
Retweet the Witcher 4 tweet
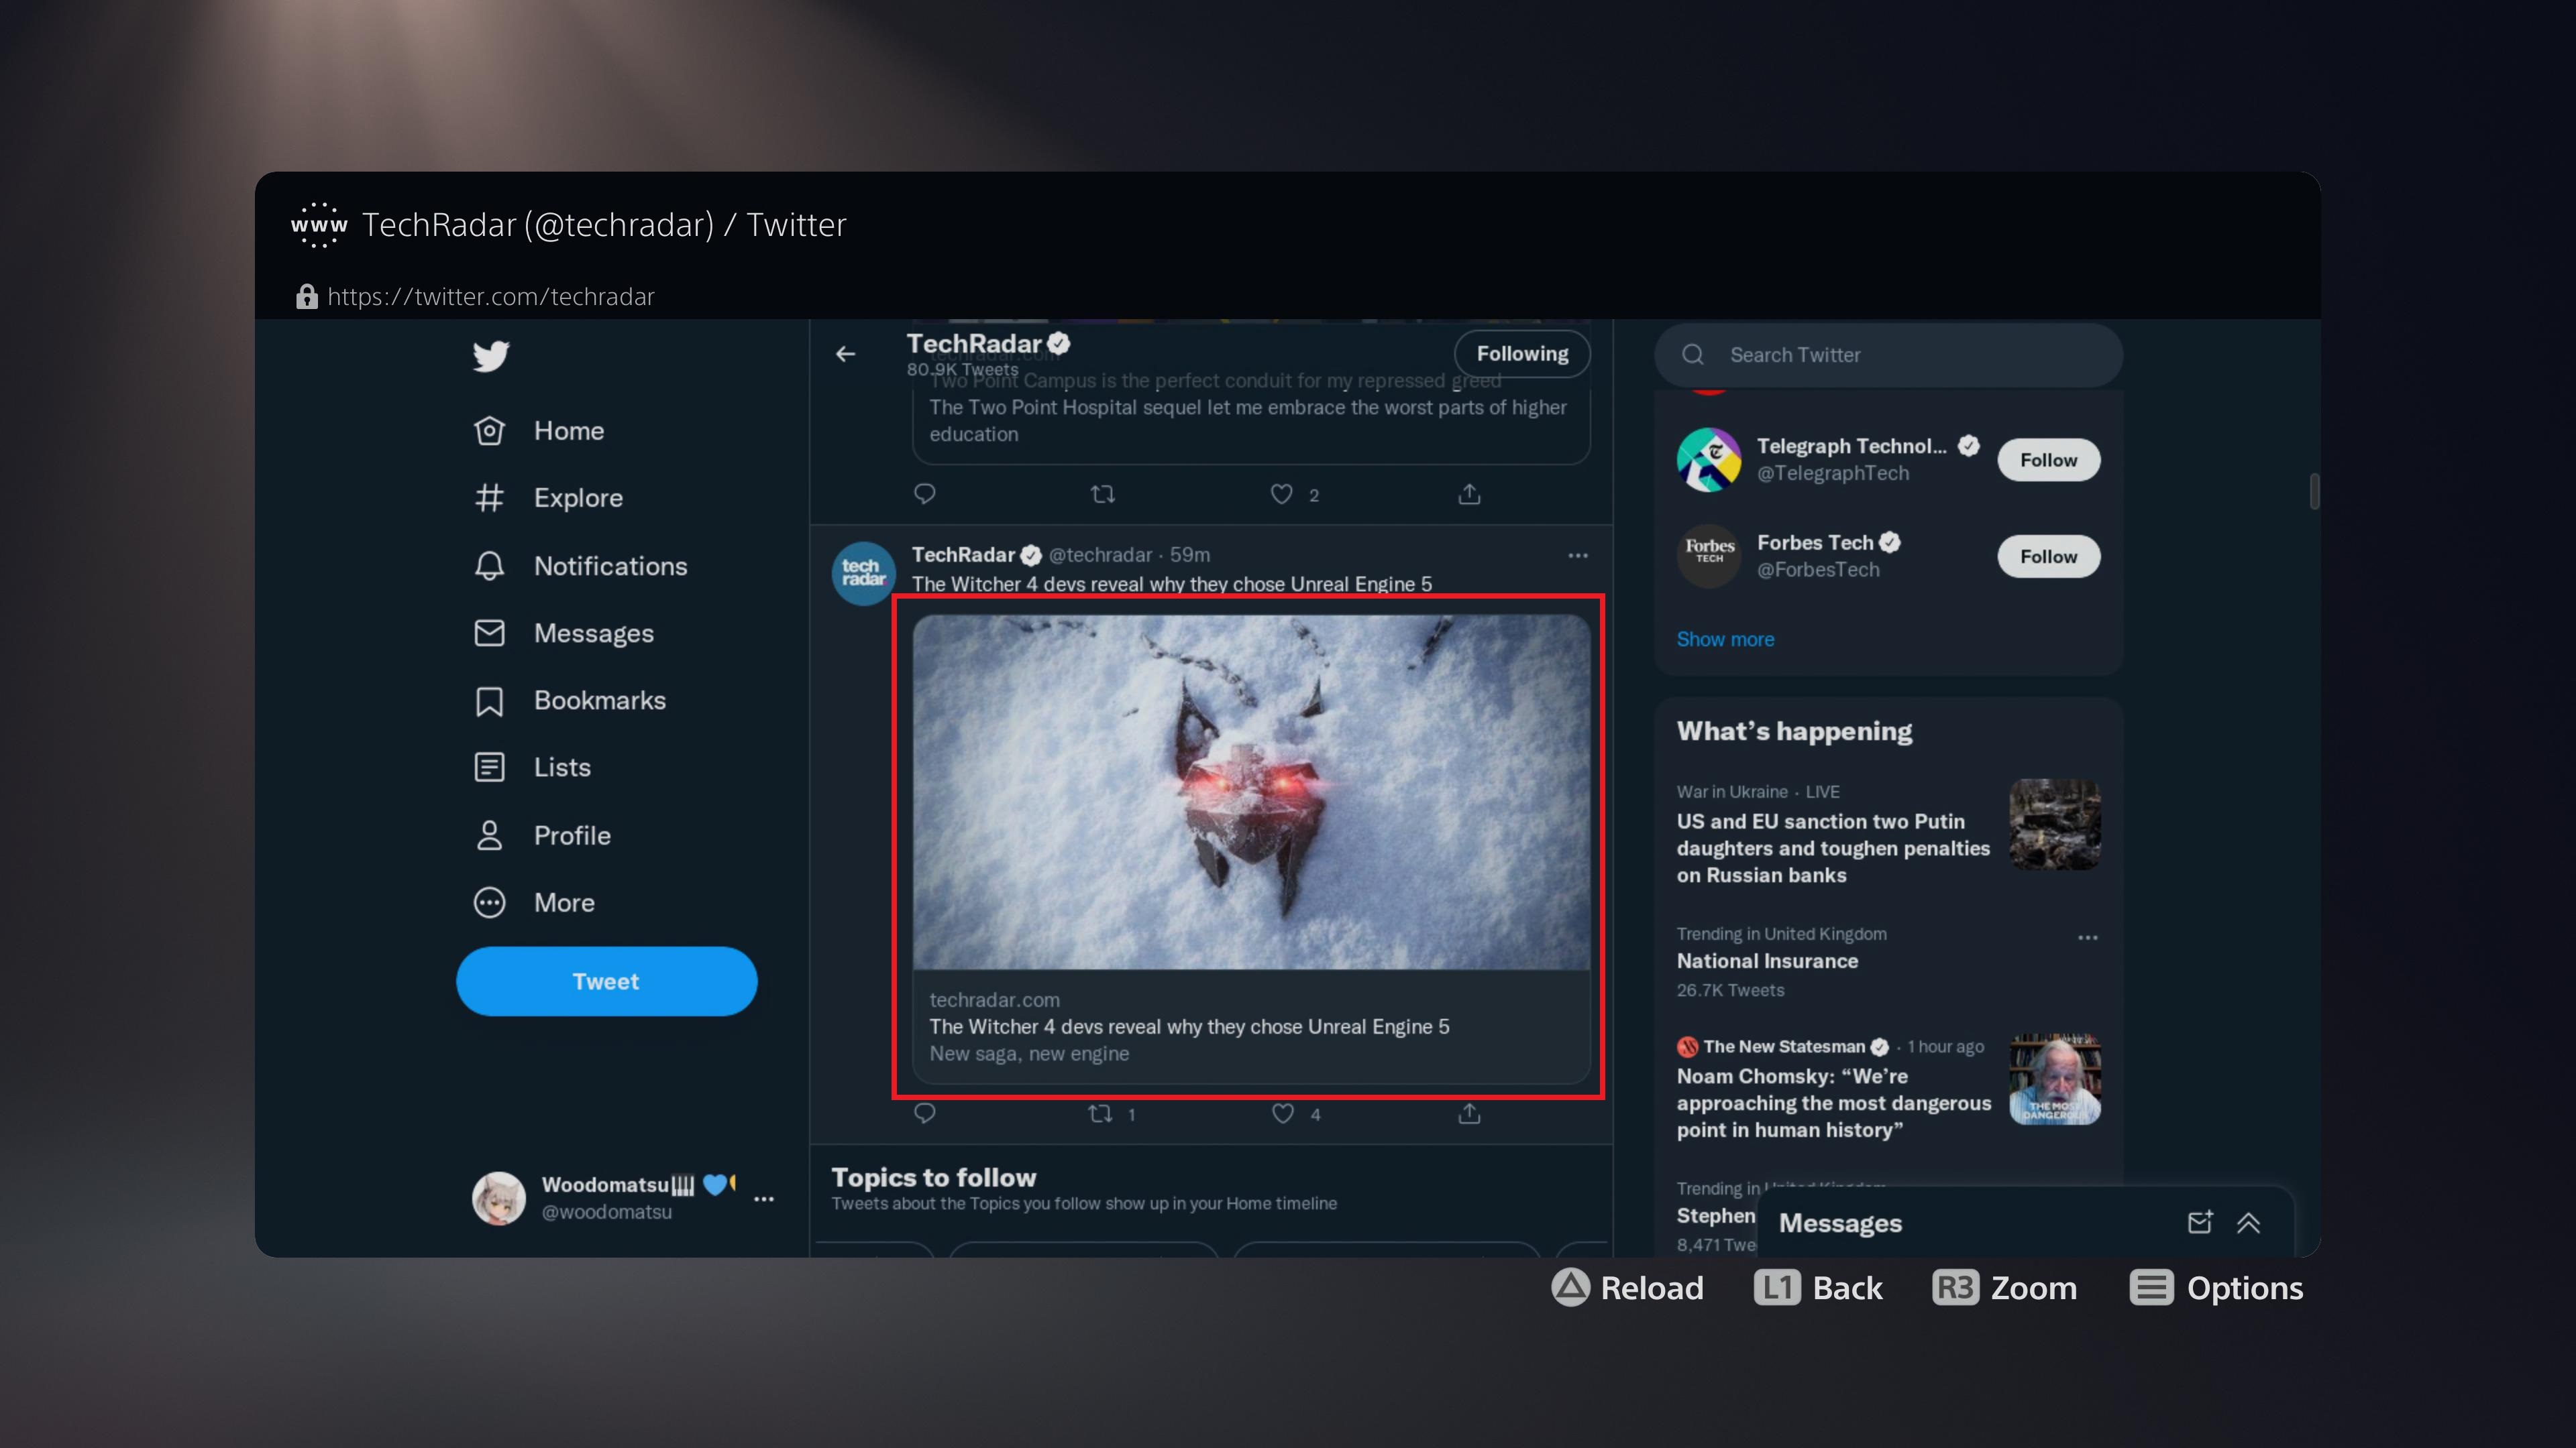[x=1100, y=1113]
